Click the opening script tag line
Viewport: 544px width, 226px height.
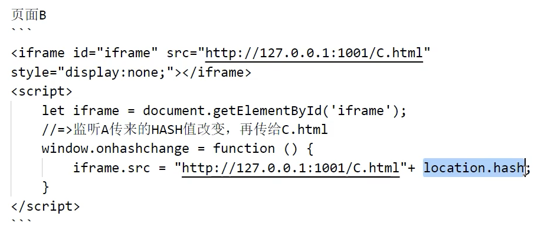pyautogui.click(x=42, y=91)
